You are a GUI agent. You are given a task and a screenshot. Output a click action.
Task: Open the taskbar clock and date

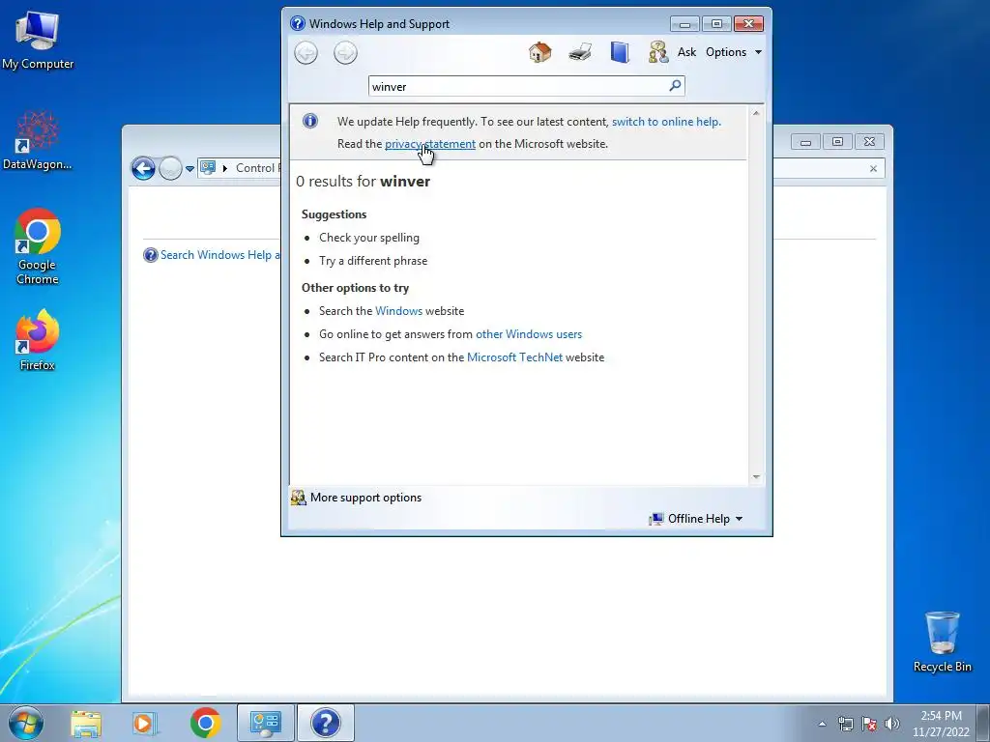point(941,724)
